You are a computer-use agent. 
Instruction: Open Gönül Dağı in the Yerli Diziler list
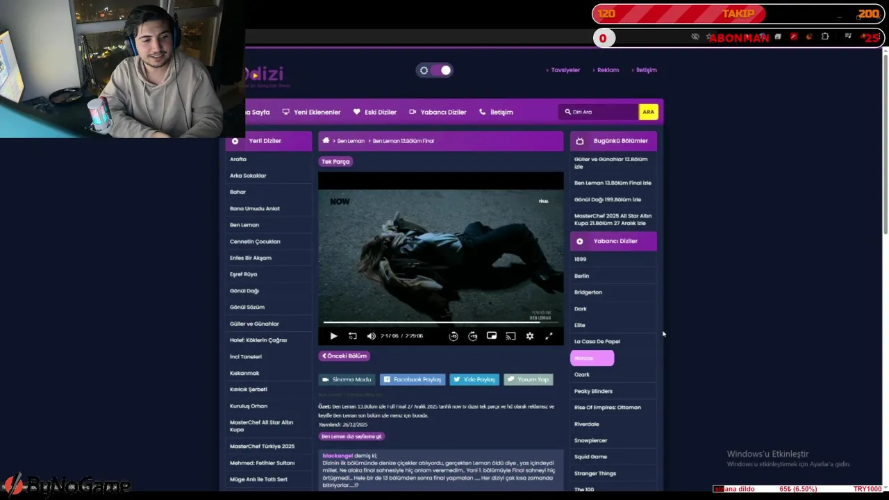tap(244, 291)
